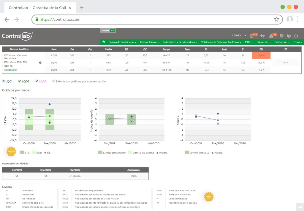Click the Español ES language button
The image size is (304, 211).
107,30
